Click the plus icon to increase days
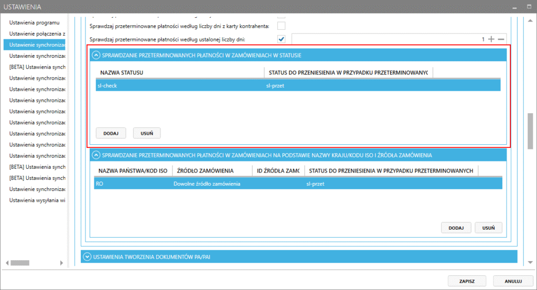 click(491, 39)
